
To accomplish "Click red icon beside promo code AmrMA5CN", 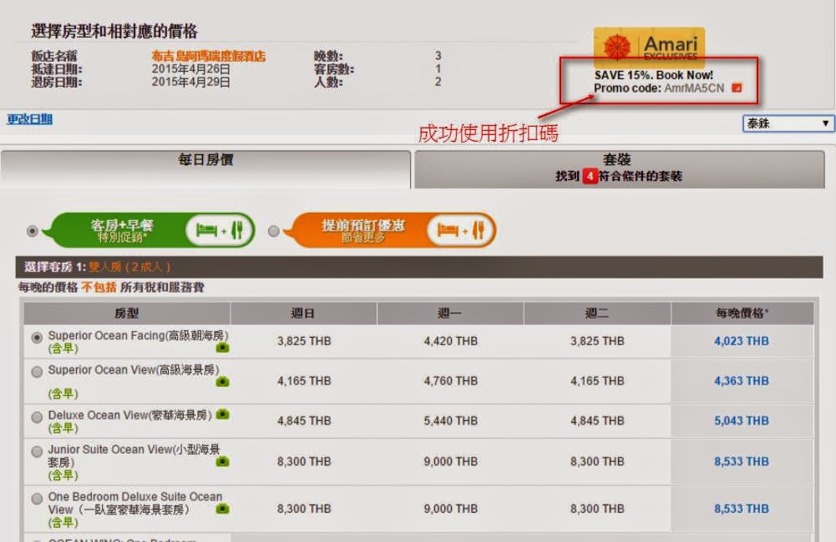I will [737, 88].
